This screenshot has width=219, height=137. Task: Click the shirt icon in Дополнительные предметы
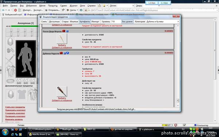coord(22,94)
